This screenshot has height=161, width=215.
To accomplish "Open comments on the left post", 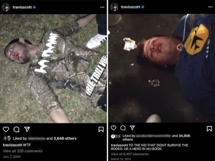I will click(x=16, y=129).
